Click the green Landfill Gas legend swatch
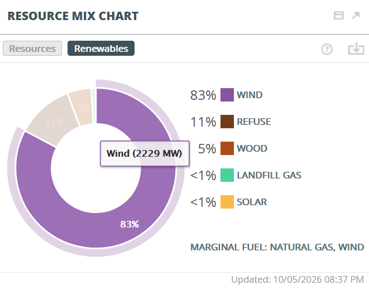Image resolution: width=369 pixels, height=295 pixels. tap(227, 175)
